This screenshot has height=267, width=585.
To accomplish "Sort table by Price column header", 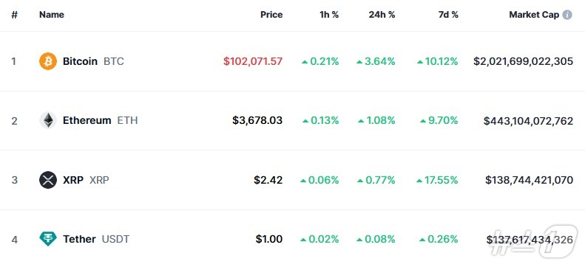I will tap(271, 15).
